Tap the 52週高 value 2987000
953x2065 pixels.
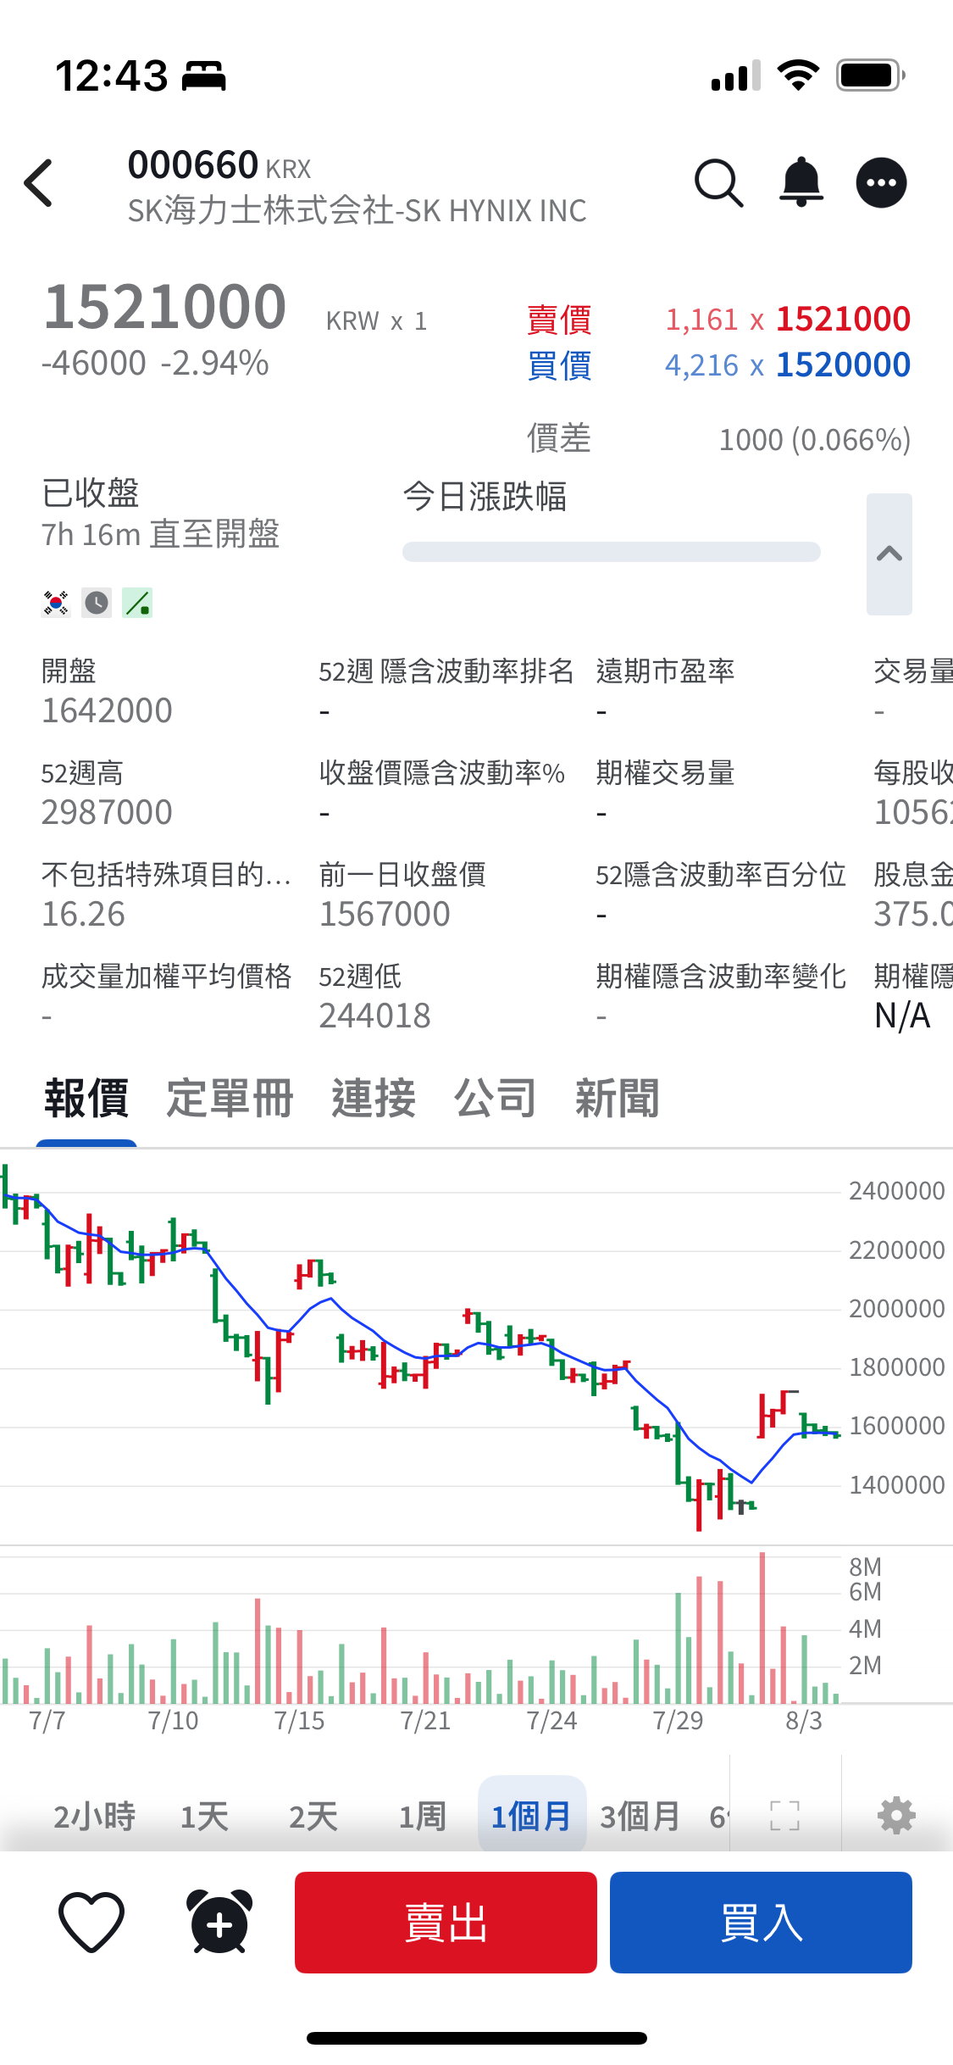tap(107, 812)
